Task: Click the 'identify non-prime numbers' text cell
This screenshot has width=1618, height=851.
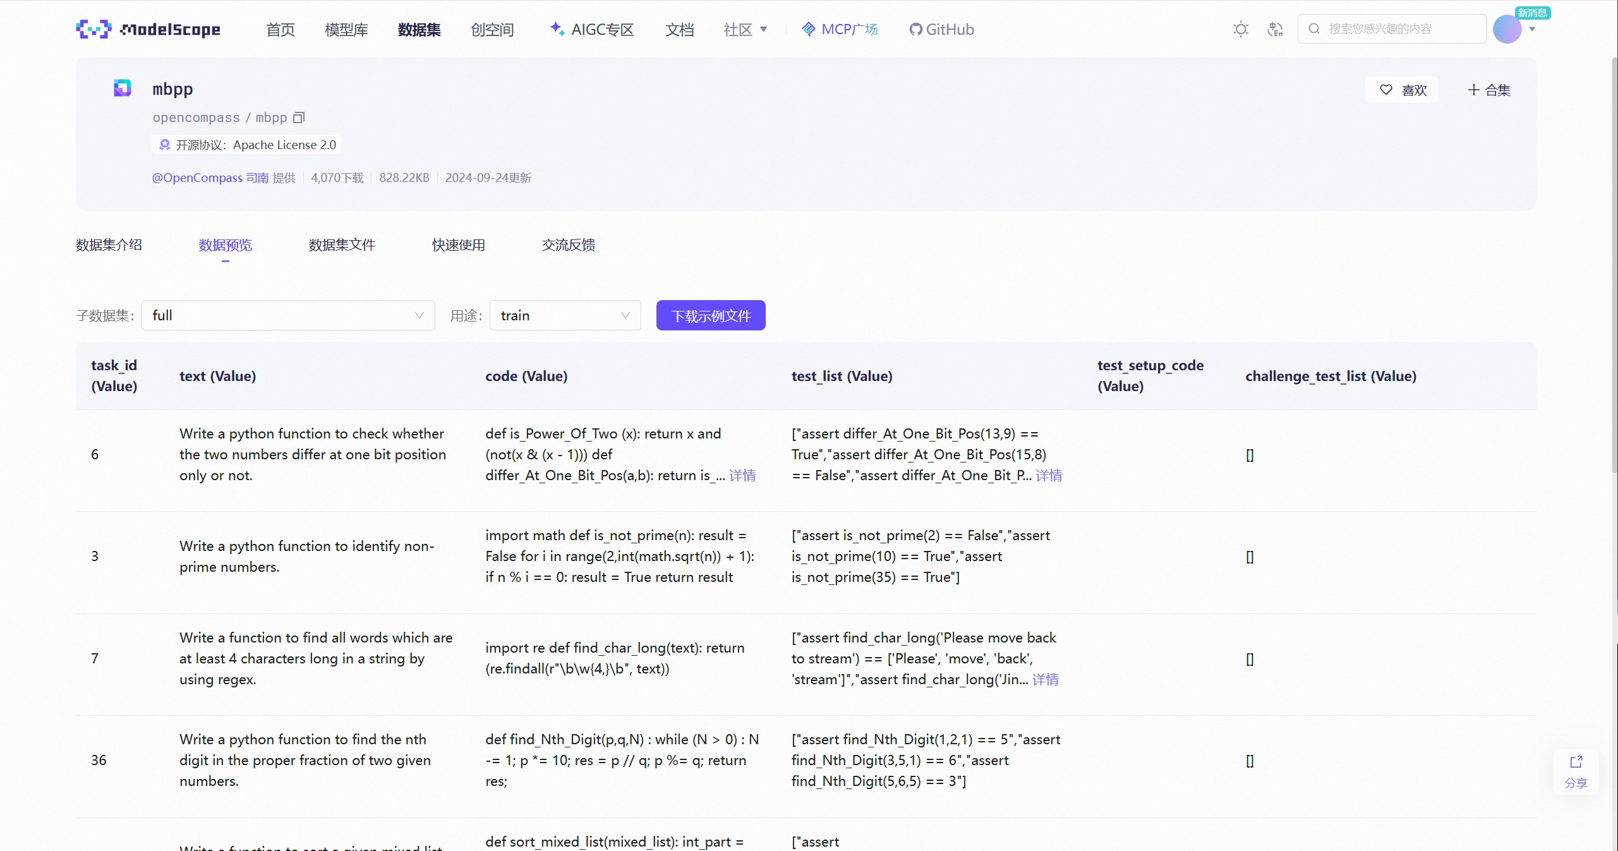Action: [307, 556]
